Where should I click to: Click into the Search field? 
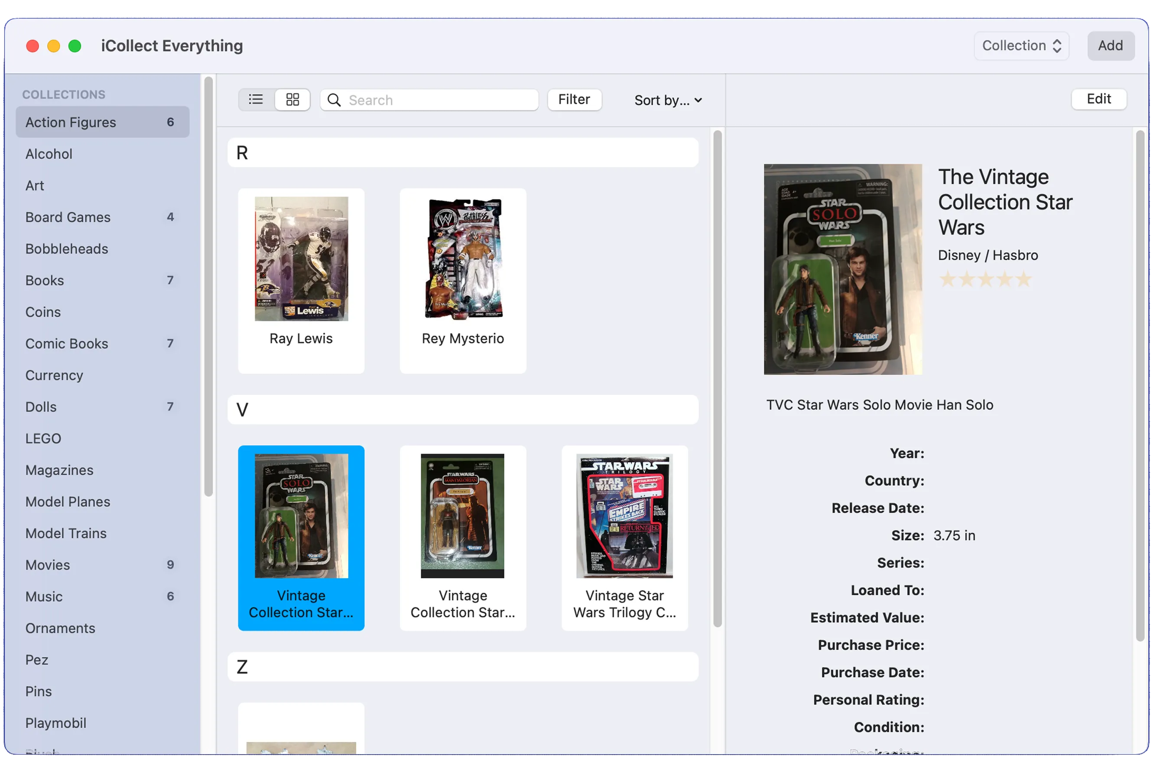[438, 101]
